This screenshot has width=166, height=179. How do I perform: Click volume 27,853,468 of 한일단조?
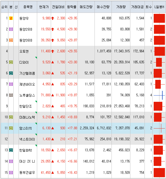(x=122, y=106)
